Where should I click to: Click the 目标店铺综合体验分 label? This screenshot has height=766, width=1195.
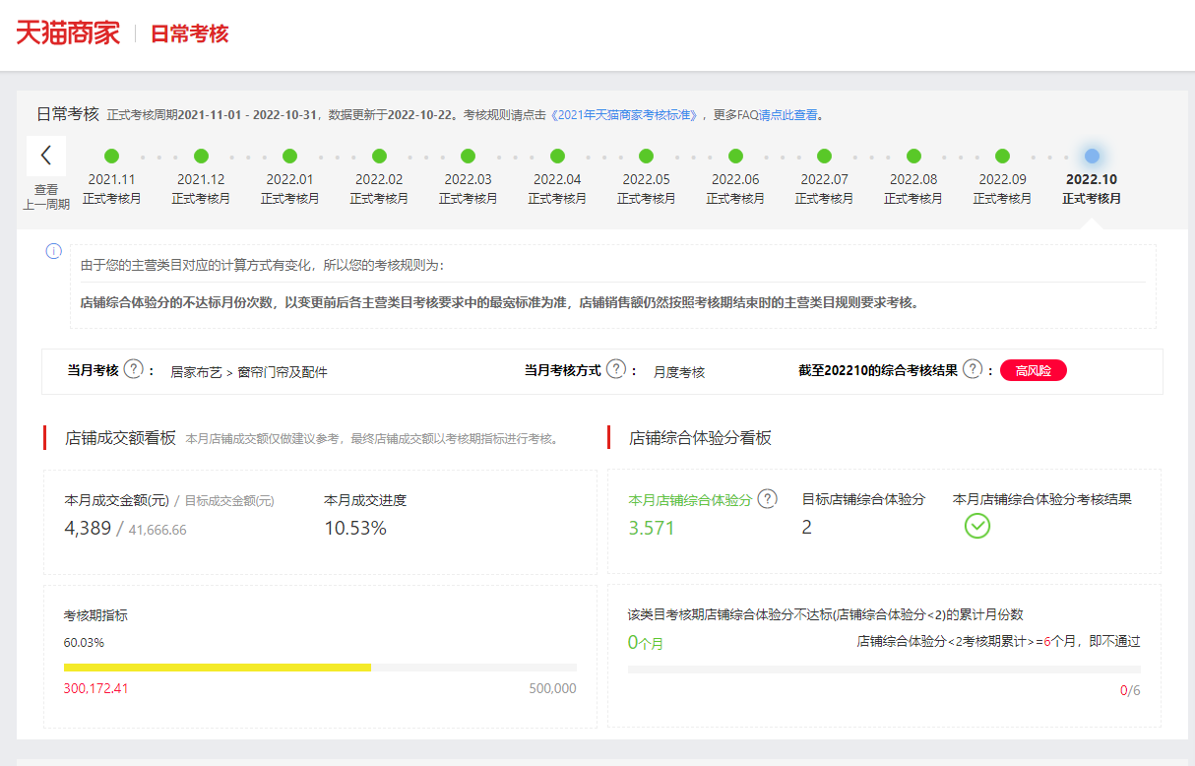[863, 499]
